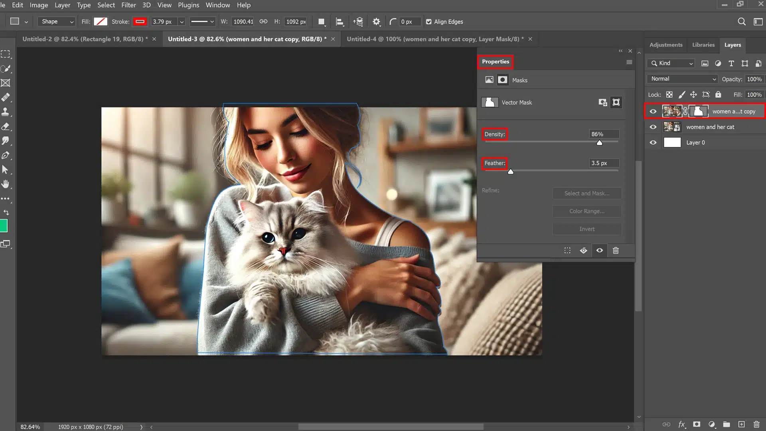Select the Hand tool

[x=6, y=184]
